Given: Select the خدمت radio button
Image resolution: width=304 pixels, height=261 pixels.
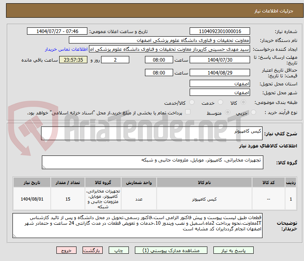Looking at the screenshot, I should click(220, 102).
